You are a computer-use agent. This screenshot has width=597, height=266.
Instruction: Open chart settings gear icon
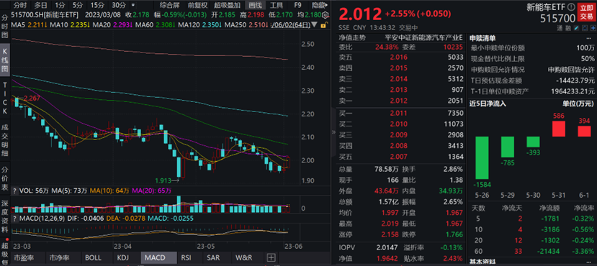[326, 15]
